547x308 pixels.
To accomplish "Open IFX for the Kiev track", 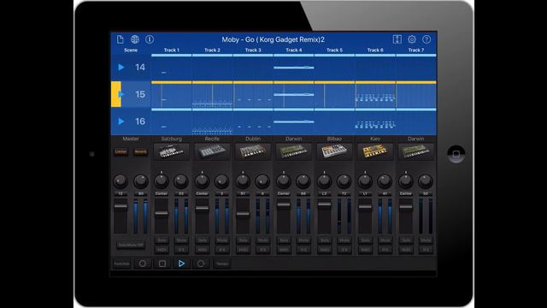I will (x=385, y=250).
